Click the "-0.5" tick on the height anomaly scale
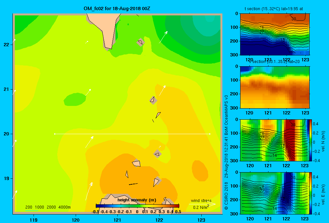Screen dimensions: 329x223 click(95, 212)
